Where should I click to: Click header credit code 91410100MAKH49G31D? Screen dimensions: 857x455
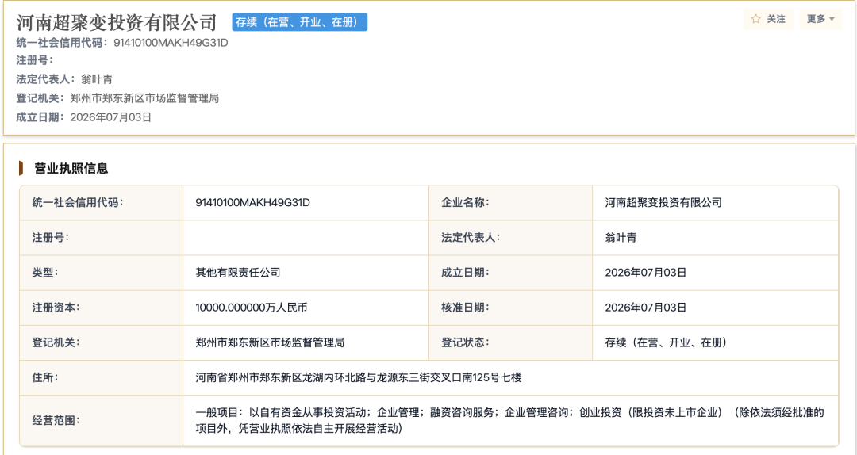pyautogui.click(x=171, y=43)
